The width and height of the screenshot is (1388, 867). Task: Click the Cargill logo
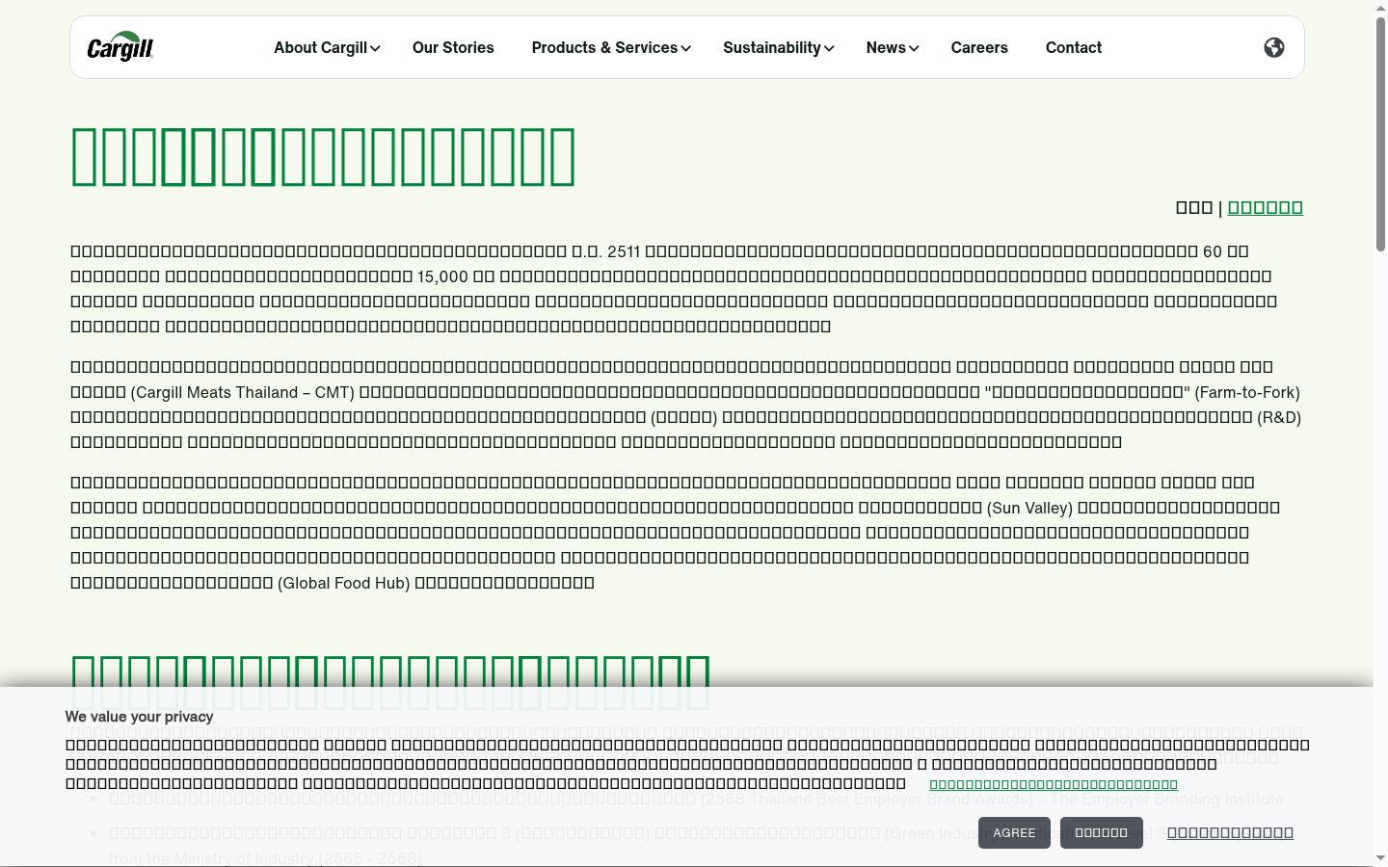[120, 47]
